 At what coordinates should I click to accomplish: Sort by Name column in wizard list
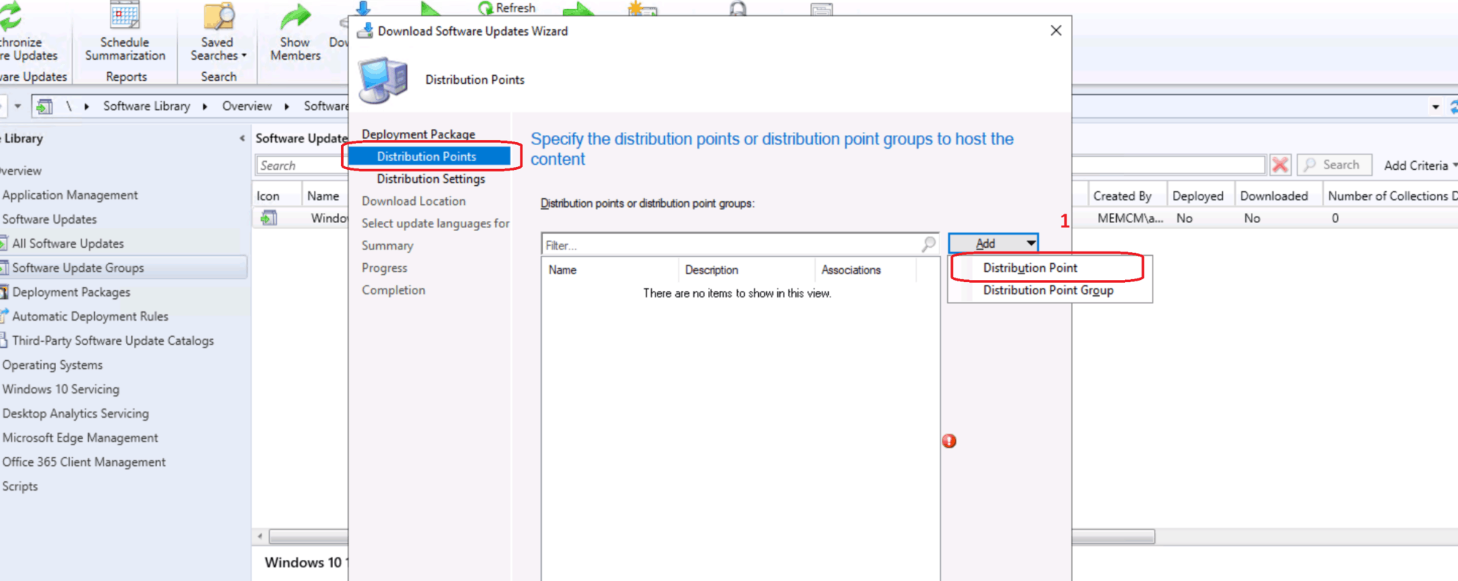(610, 270)
